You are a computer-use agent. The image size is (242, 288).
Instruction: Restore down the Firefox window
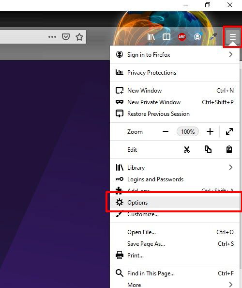pyautogui.click(x=208, y=5)
